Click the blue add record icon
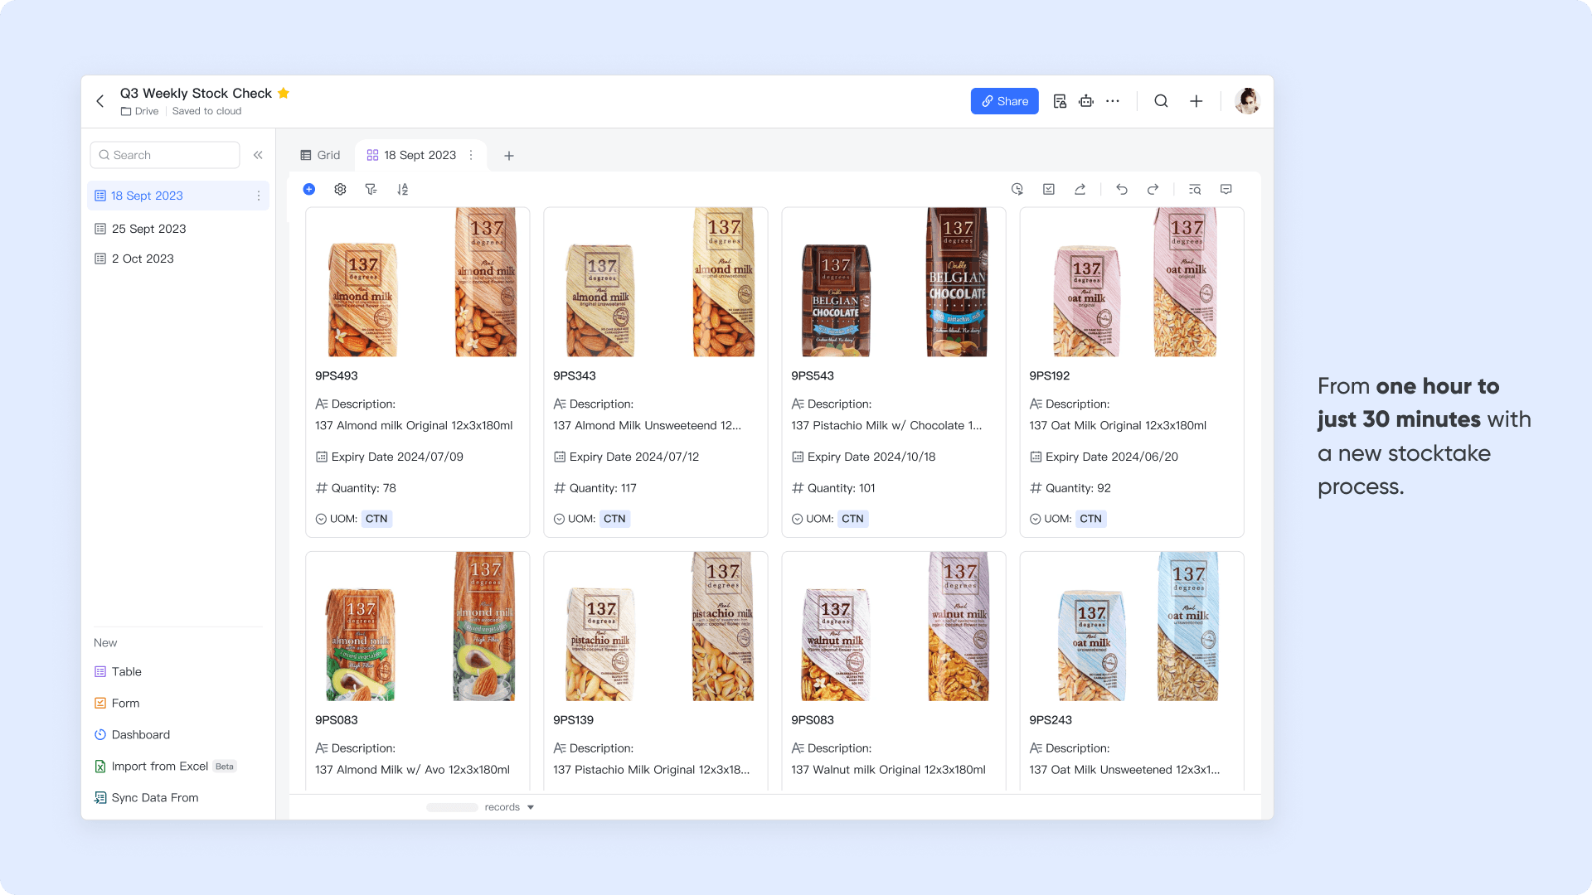The width and height of the screenshot is (1592, 895). [x=309, y=189]
